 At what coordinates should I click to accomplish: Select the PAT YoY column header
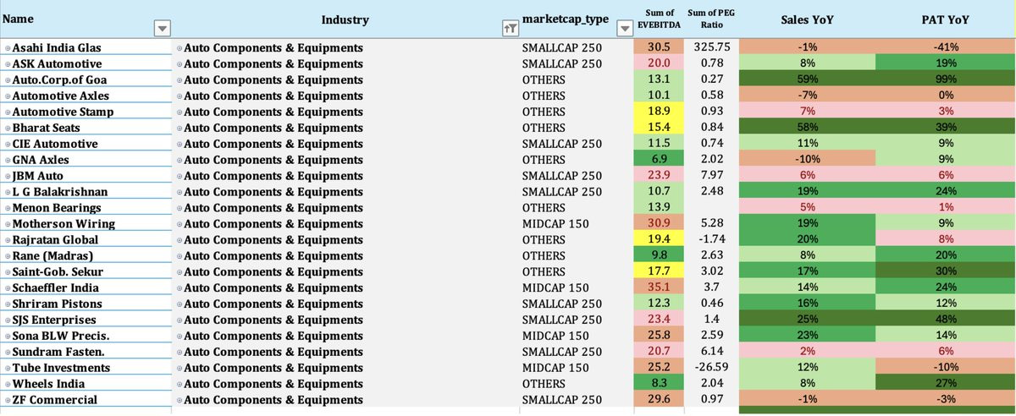(946, 19)
